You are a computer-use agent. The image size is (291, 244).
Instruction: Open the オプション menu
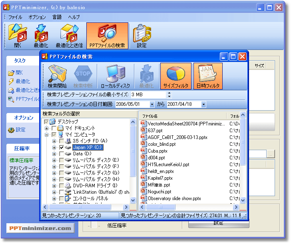pyautogui.click(x=37, y=17)
